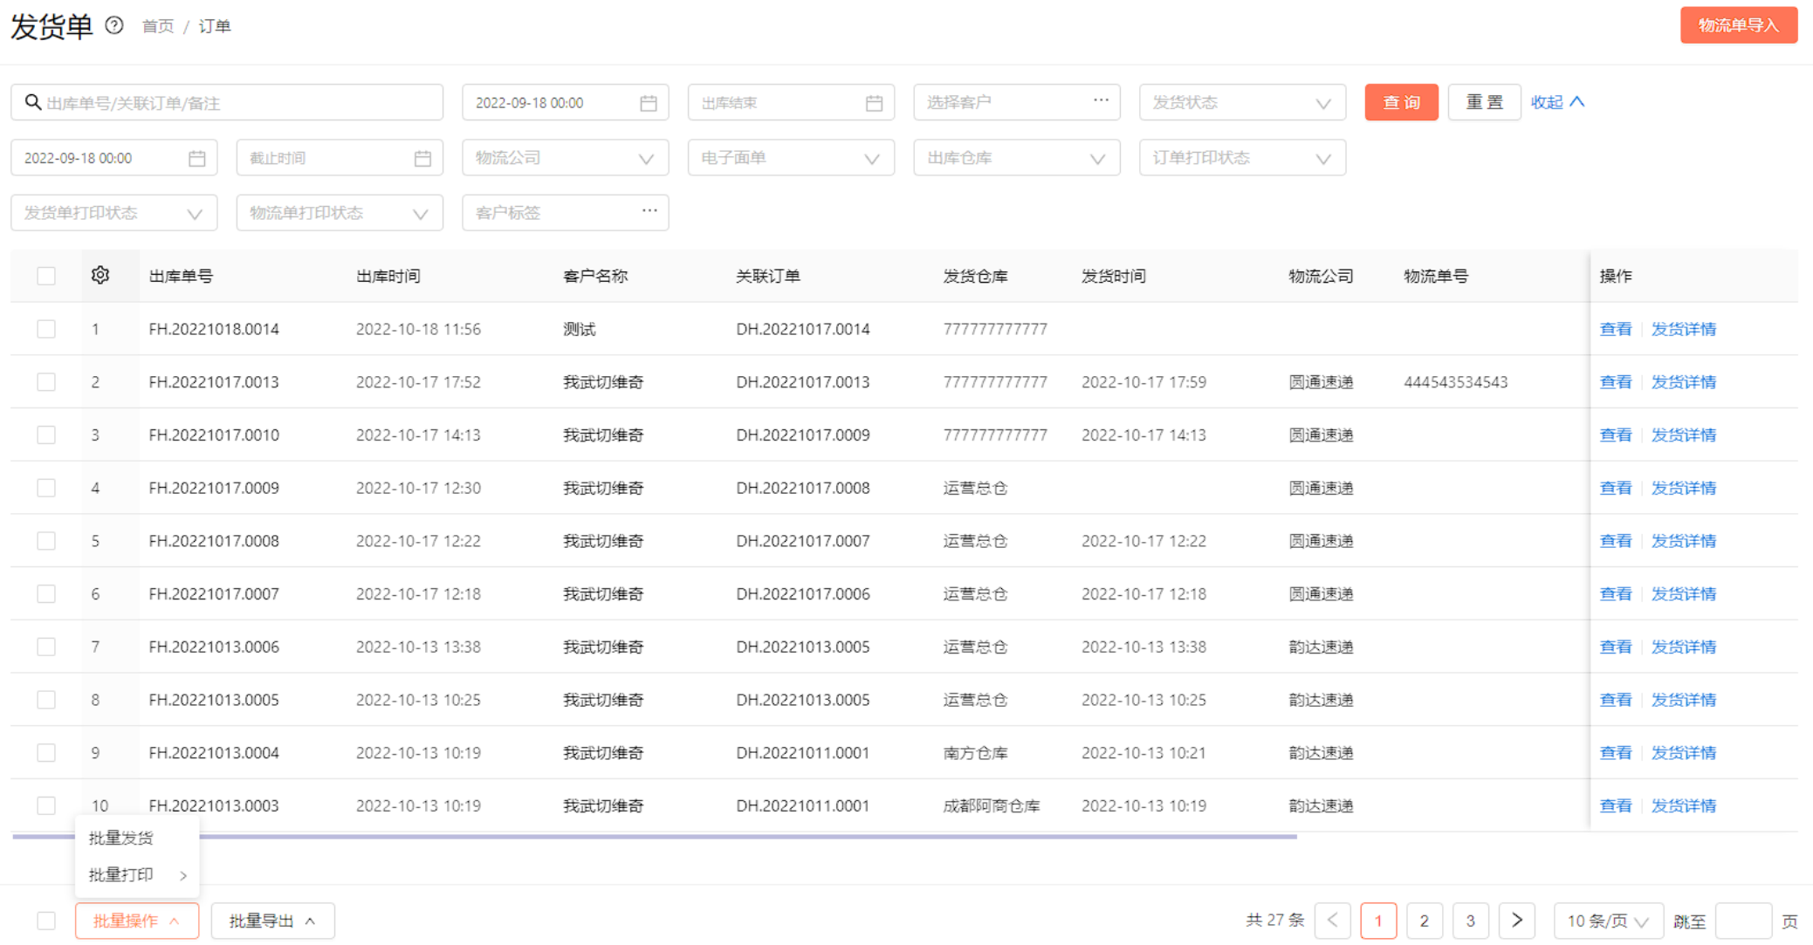Click customer name 测试
Screen dimensions: 1813x945
coord(580,329)
